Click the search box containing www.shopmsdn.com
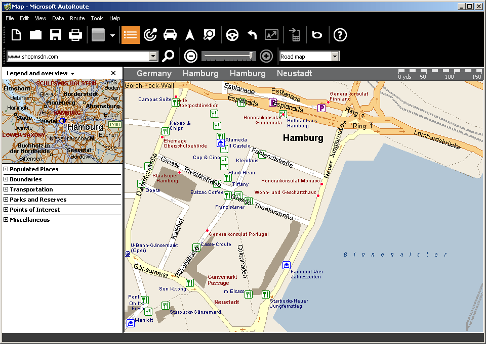Image resolution: width=486 pixels, height=344 pixels. 78,56
